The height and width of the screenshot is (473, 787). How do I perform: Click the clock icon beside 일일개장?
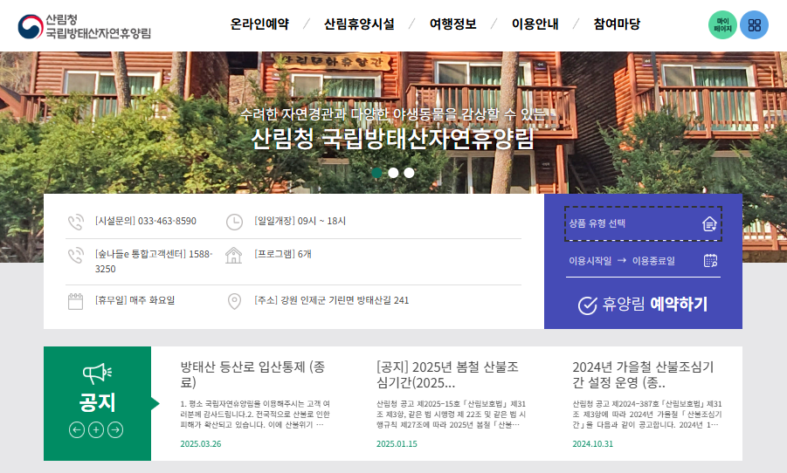click(x=234, y=222)
